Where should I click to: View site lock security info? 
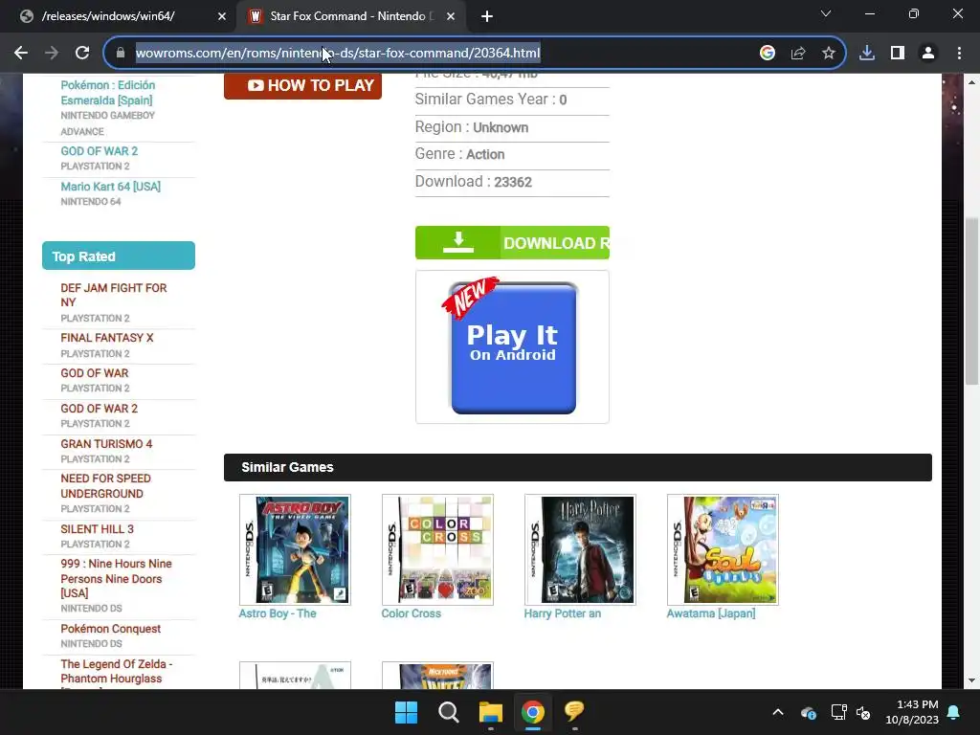click(x=121, y=54)
